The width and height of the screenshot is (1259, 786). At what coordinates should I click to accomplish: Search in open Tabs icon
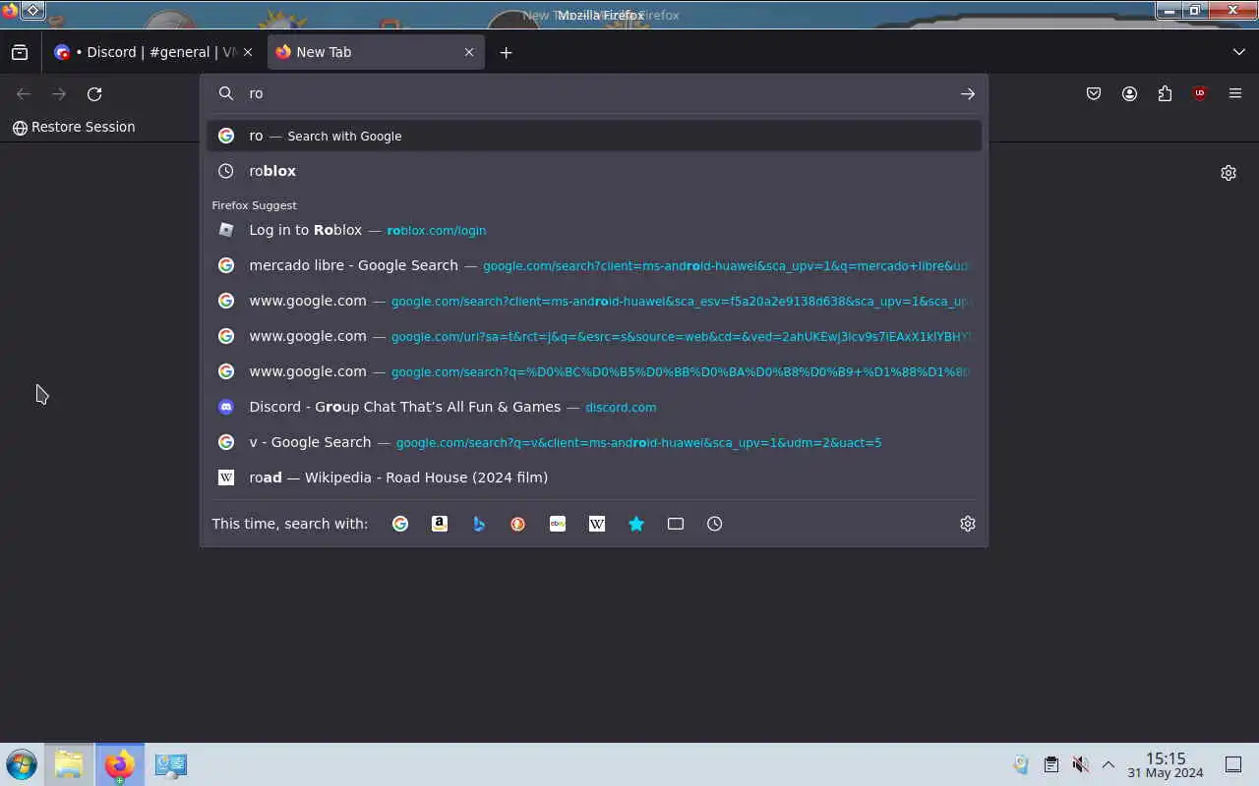[676, 524]
